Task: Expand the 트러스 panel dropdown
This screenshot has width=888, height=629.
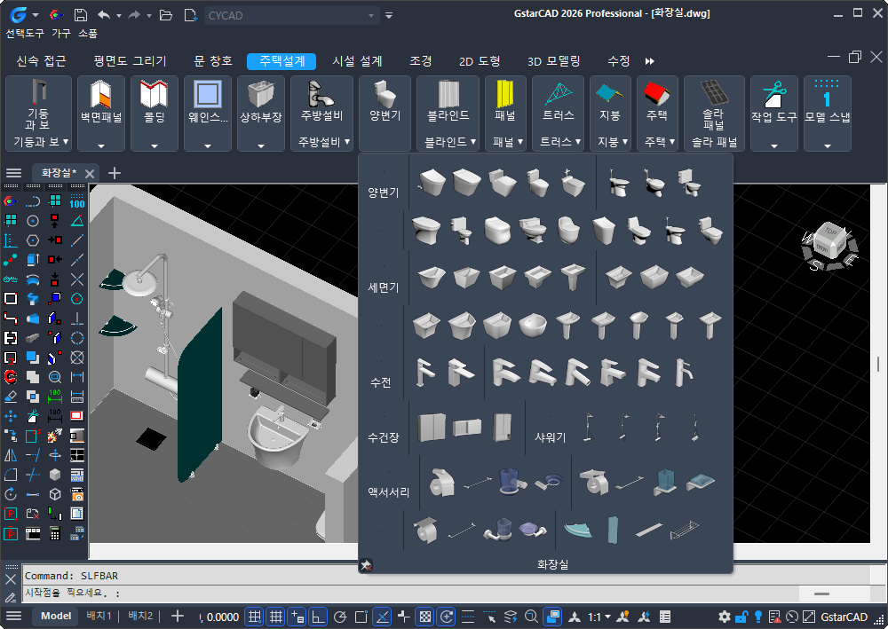Action: click(x=558, y=142)
